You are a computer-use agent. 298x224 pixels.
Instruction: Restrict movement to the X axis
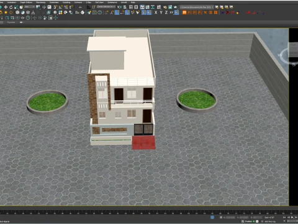(x=156, y=12)
